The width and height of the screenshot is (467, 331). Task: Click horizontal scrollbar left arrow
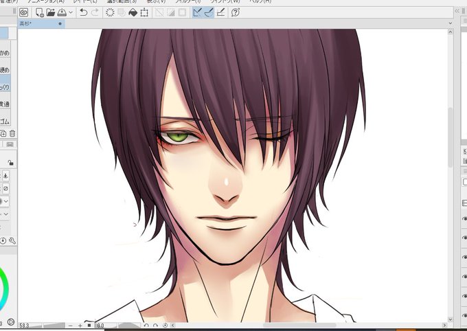pyautogui.click(x=173, y=326)
